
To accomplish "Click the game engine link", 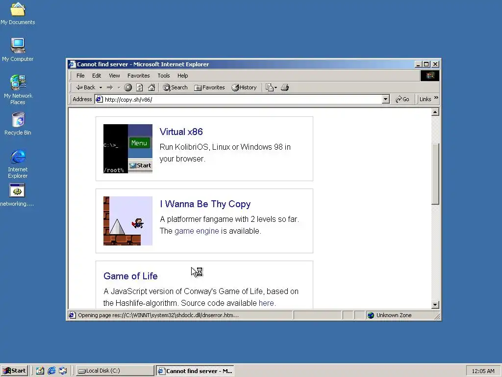I will 197,231.
